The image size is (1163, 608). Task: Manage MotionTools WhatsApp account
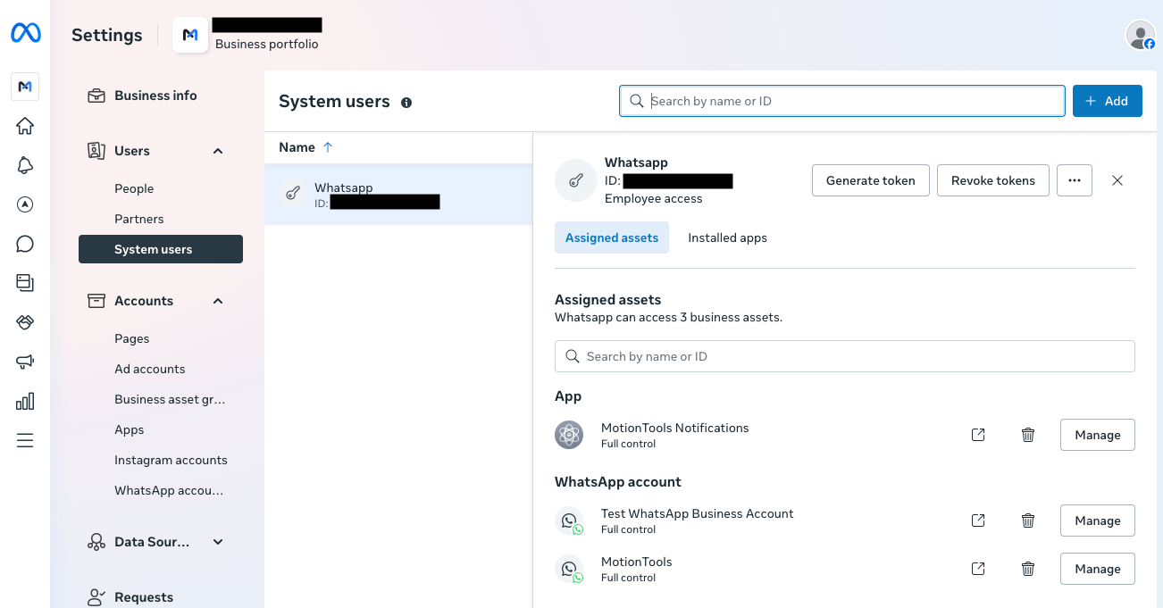[x=1098, y=569]
